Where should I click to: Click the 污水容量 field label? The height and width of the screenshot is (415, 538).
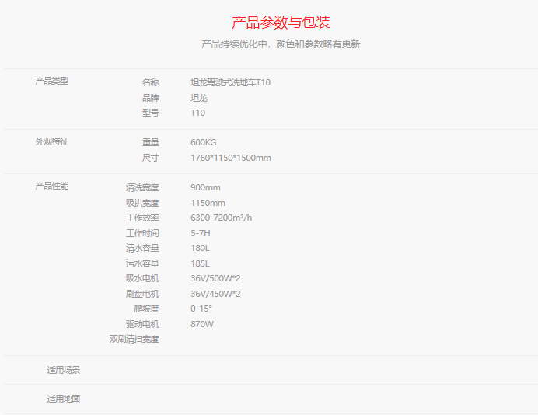pyautogui.click(x=142, y=263)
